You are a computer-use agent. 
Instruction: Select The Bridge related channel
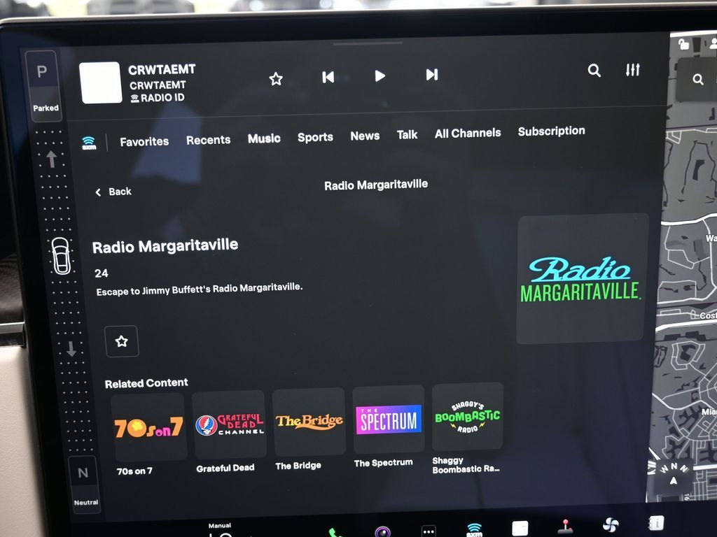coord(309,422)
